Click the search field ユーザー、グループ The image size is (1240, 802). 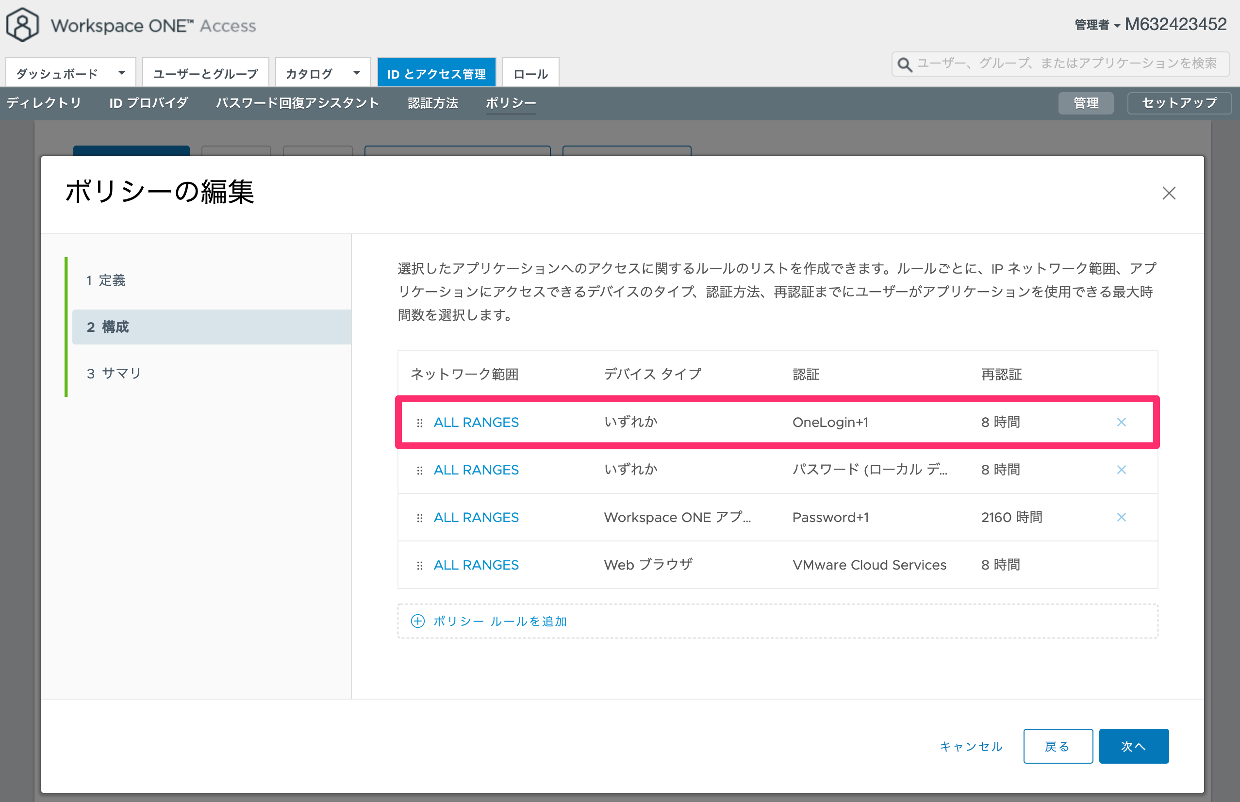[1061, 64]
